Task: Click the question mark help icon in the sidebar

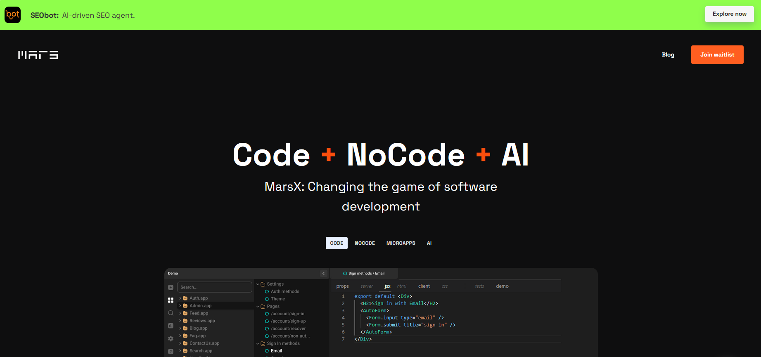Action: [171, 351]
